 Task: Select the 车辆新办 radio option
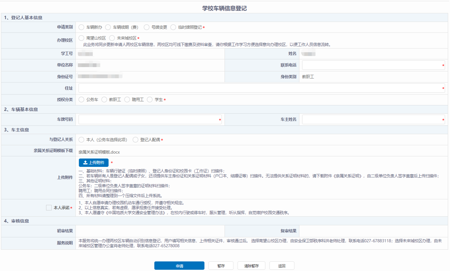coord(81,27)
